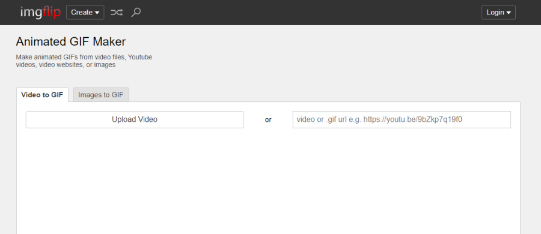Screen dimensions: 541x234
Task: Click the Upload Video button
Action: point(135,119)
